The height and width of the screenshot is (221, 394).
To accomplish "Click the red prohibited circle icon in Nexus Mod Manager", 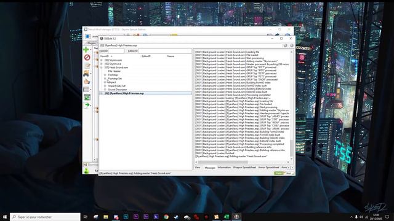I will 87,57.
